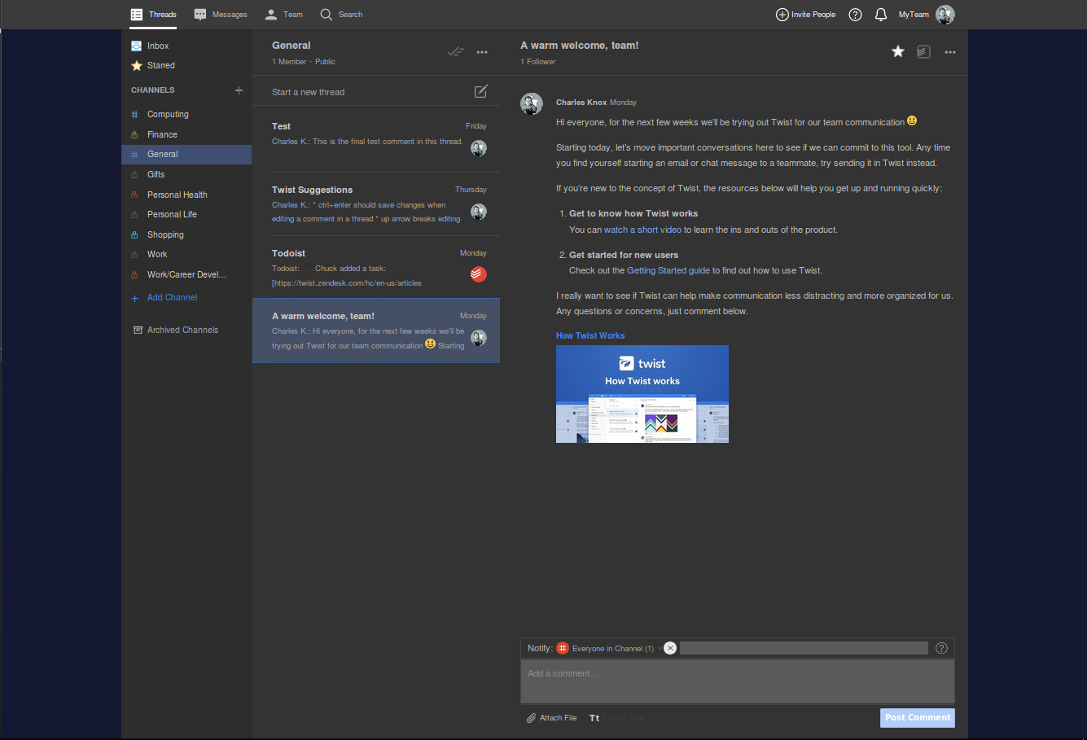
Task: Expand Everyone in Channel notify dropdown
Action: 612,649
